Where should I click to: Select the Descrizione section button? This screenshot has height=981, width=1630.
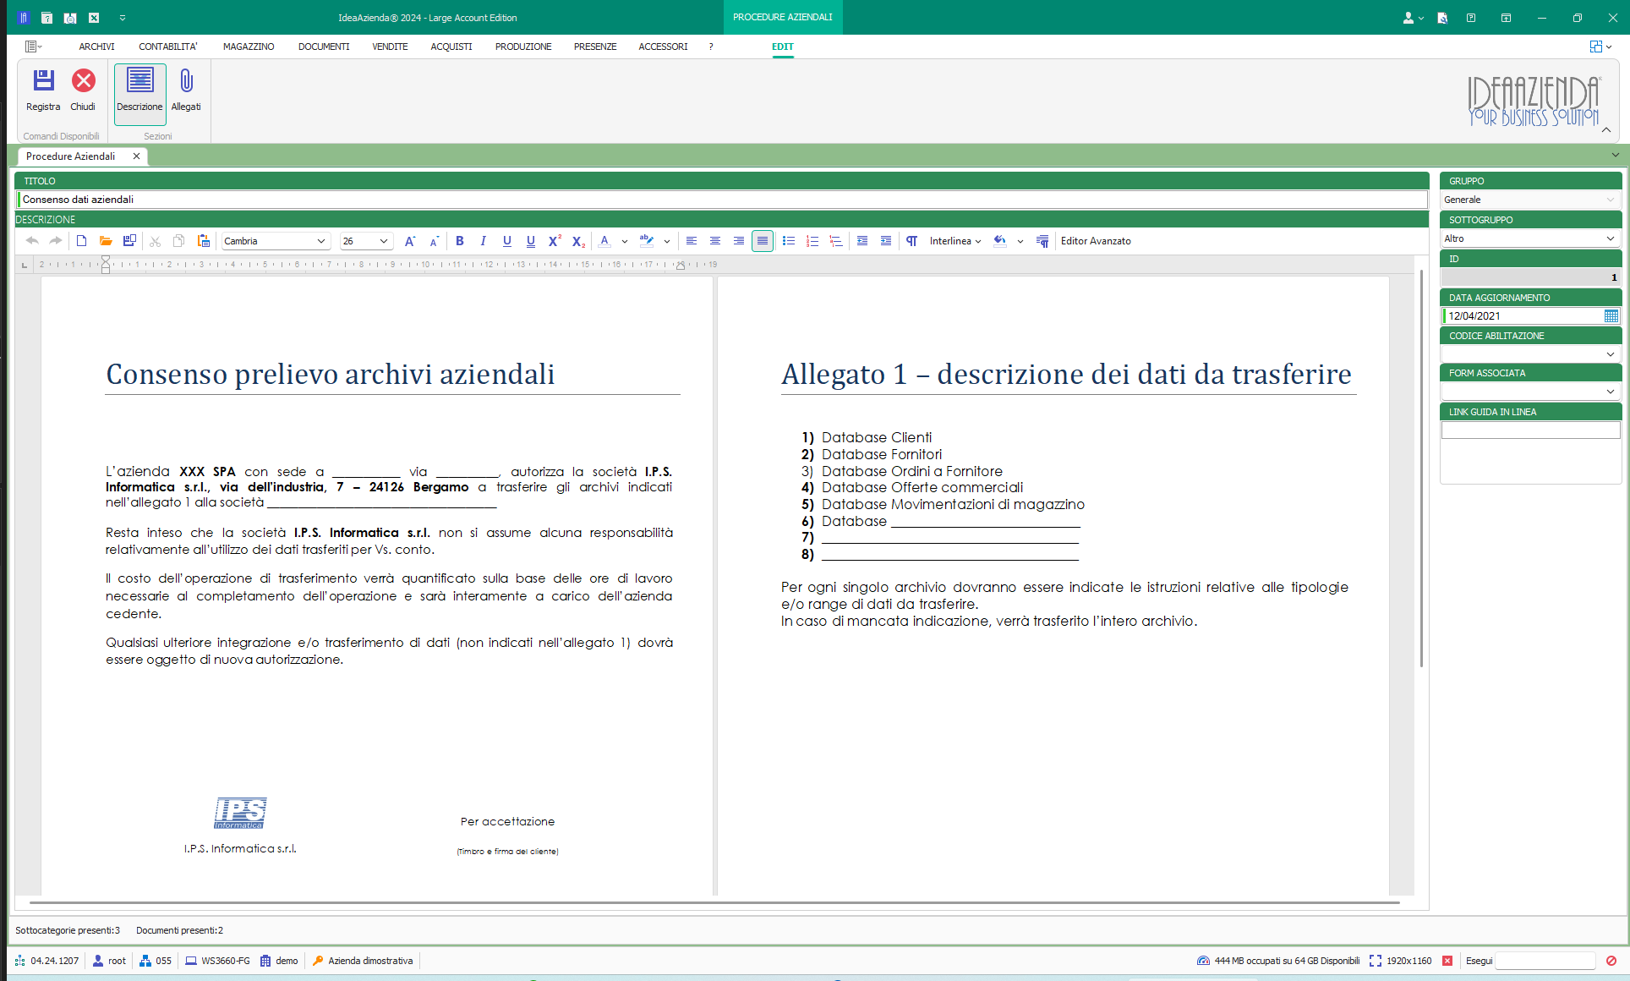click(x=139, y=93)
